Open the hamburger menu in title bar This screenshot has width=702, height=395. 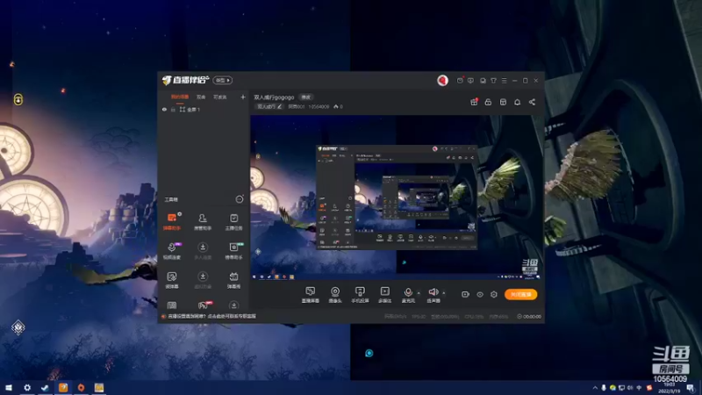tap(504, 81)
